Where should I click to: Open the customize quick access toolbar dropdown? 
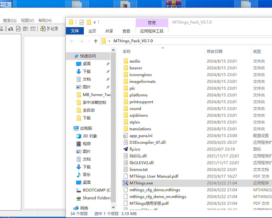[x=95, y=22]
